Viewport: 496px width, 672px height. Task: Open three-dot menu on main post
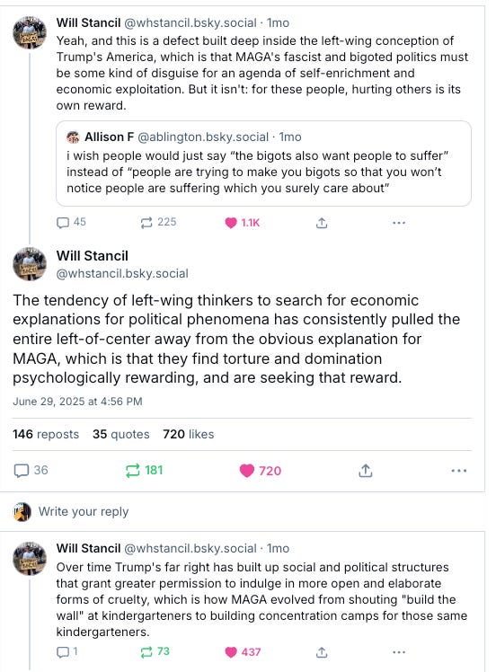pyautogui.click(x=458, y=471)
